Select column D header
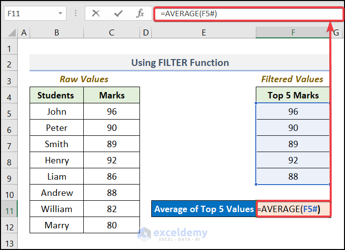 146,33
